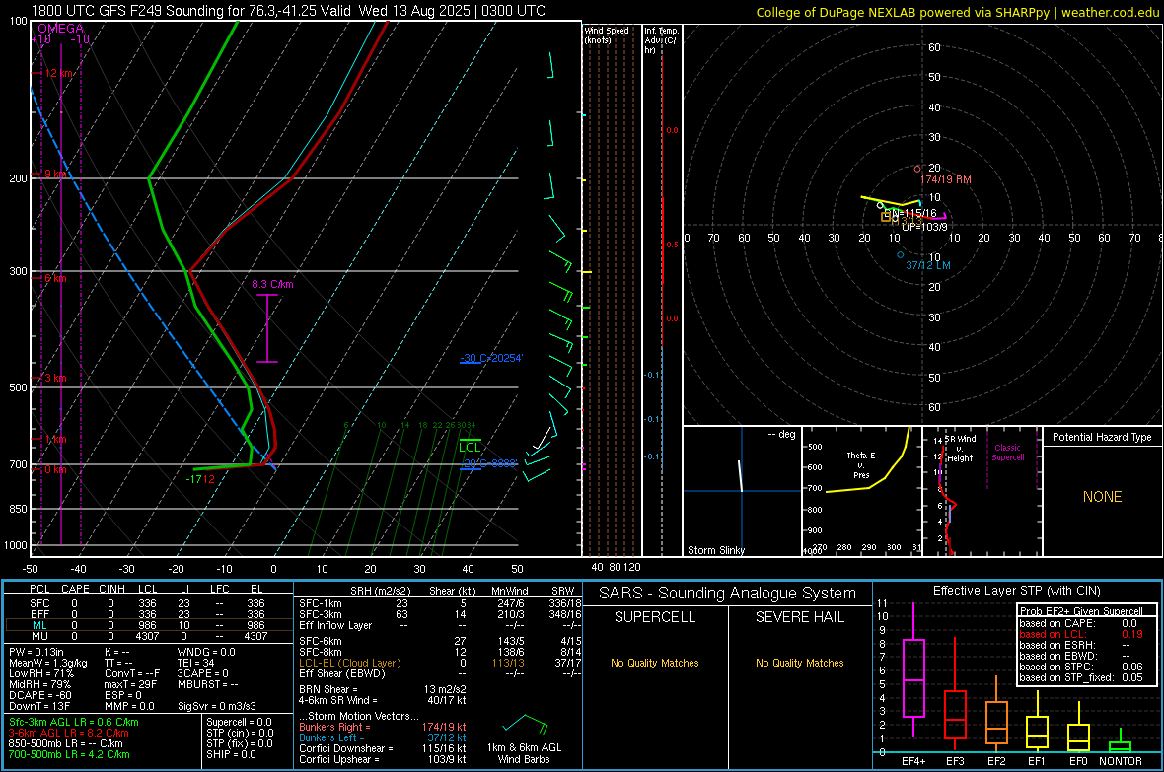Click the '9 km' height marker
Viewport: 1164px width, 772px height.
(55, 174)
